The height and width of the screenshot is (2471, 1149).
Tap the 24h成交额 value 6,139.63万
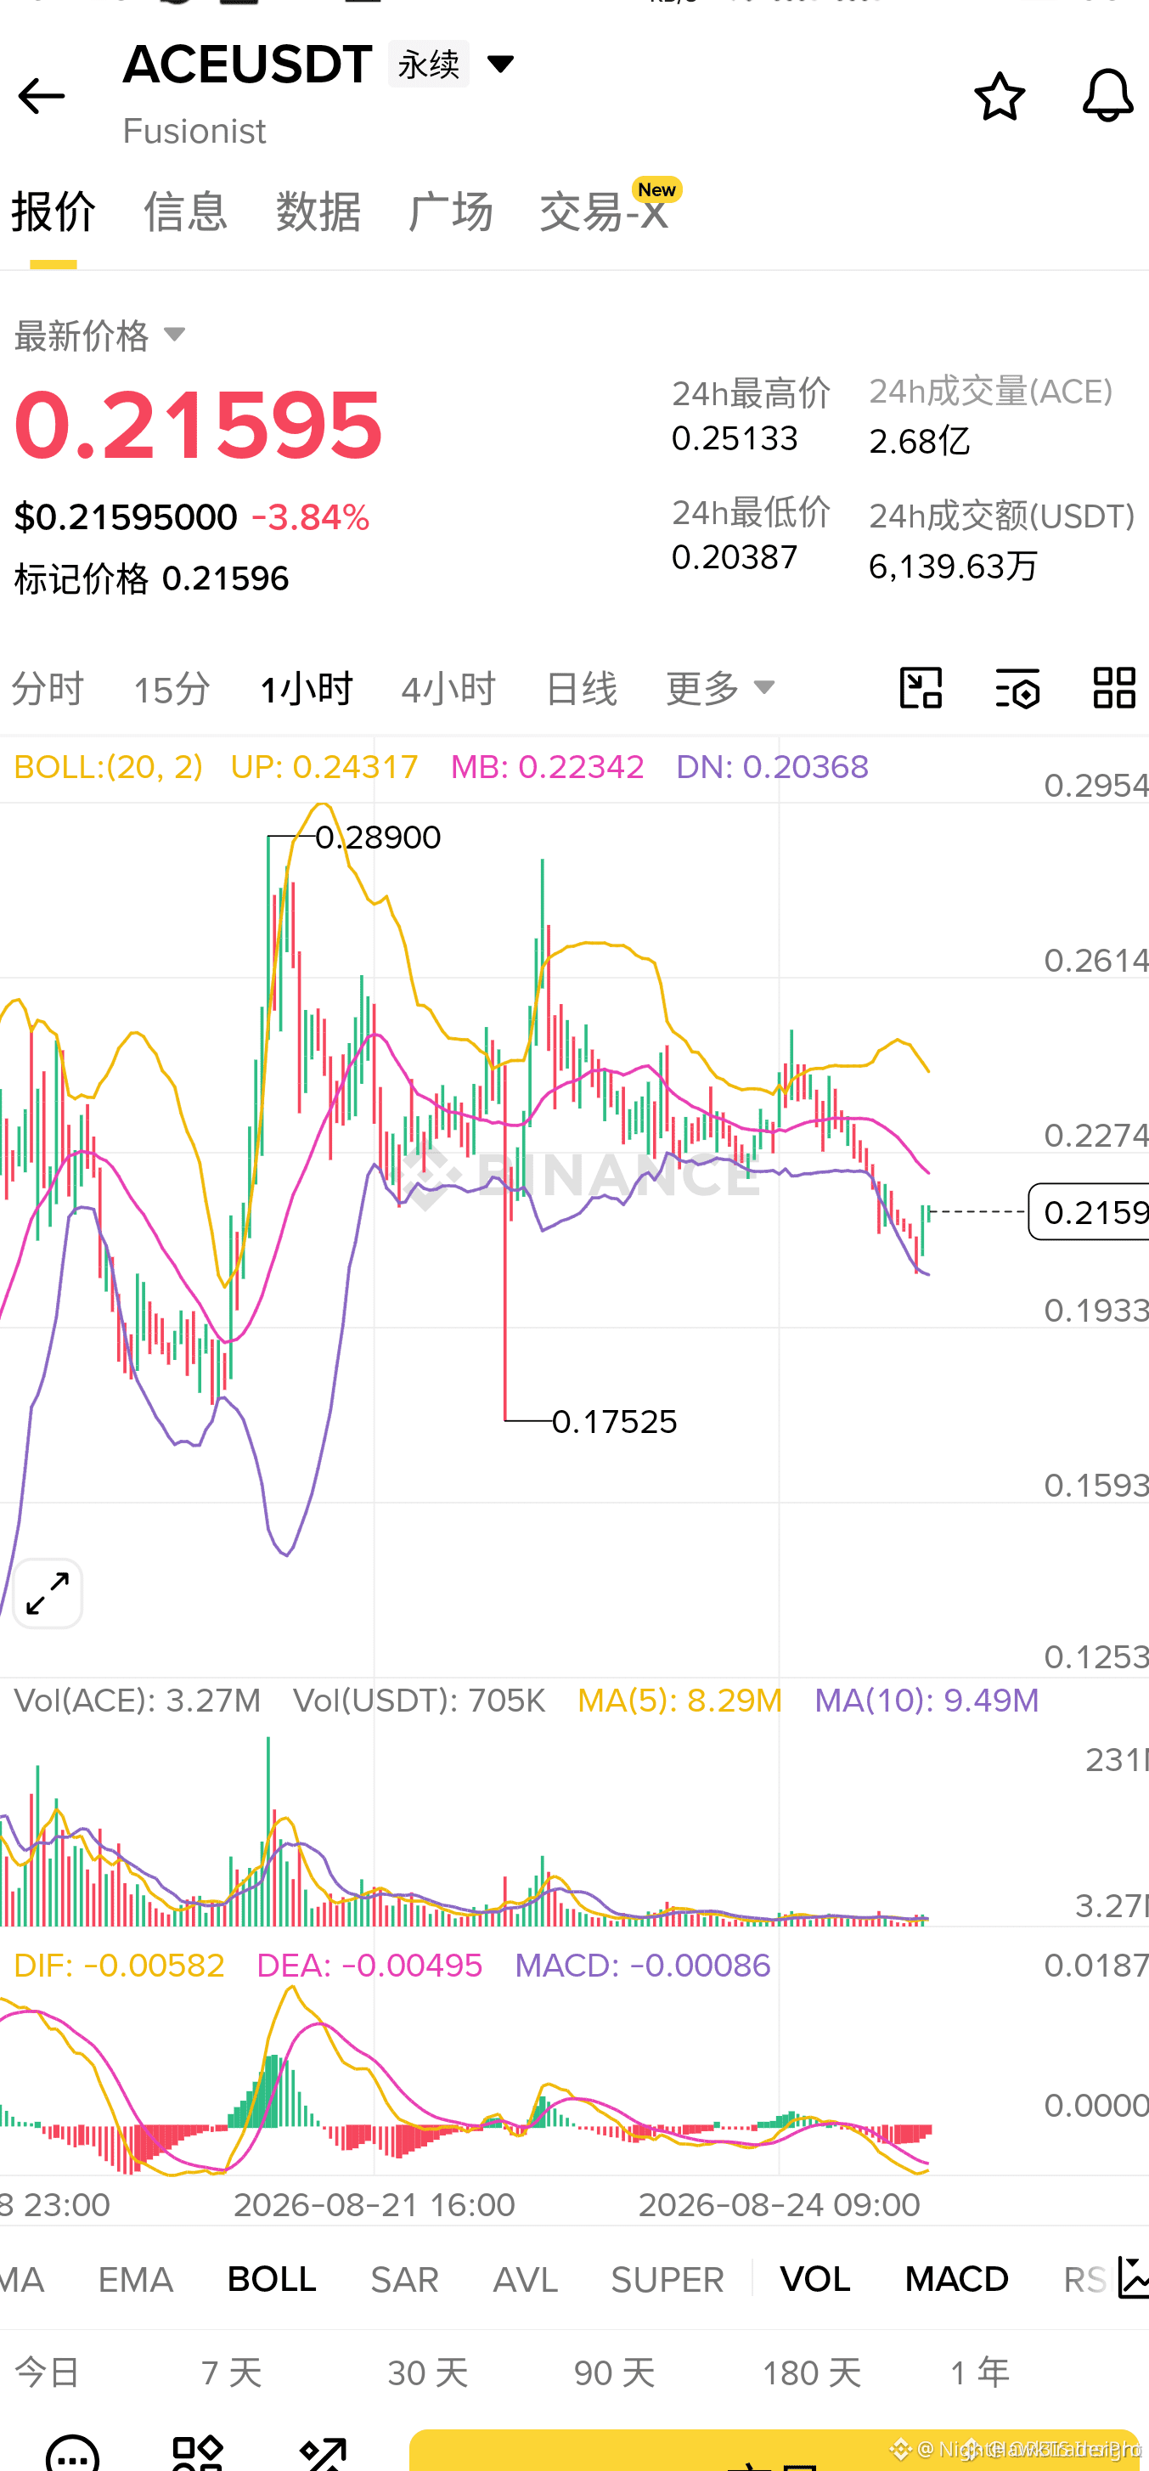click(x=954, y=566)
